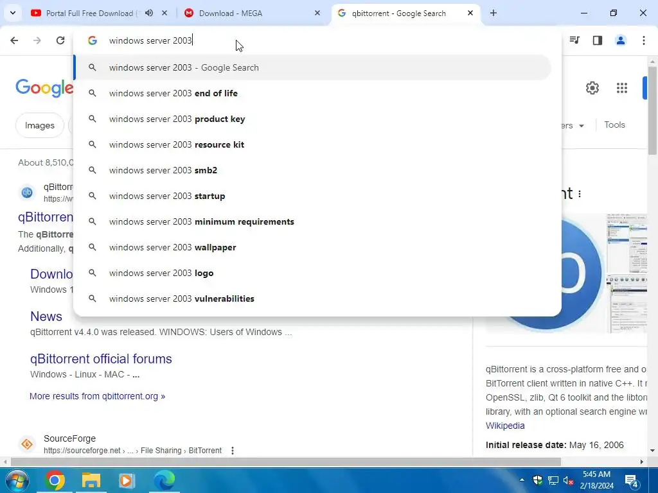Click the scroll-right arrow of horizontal scrollbar
Screen dimensions: 658x493
point(642,462)
